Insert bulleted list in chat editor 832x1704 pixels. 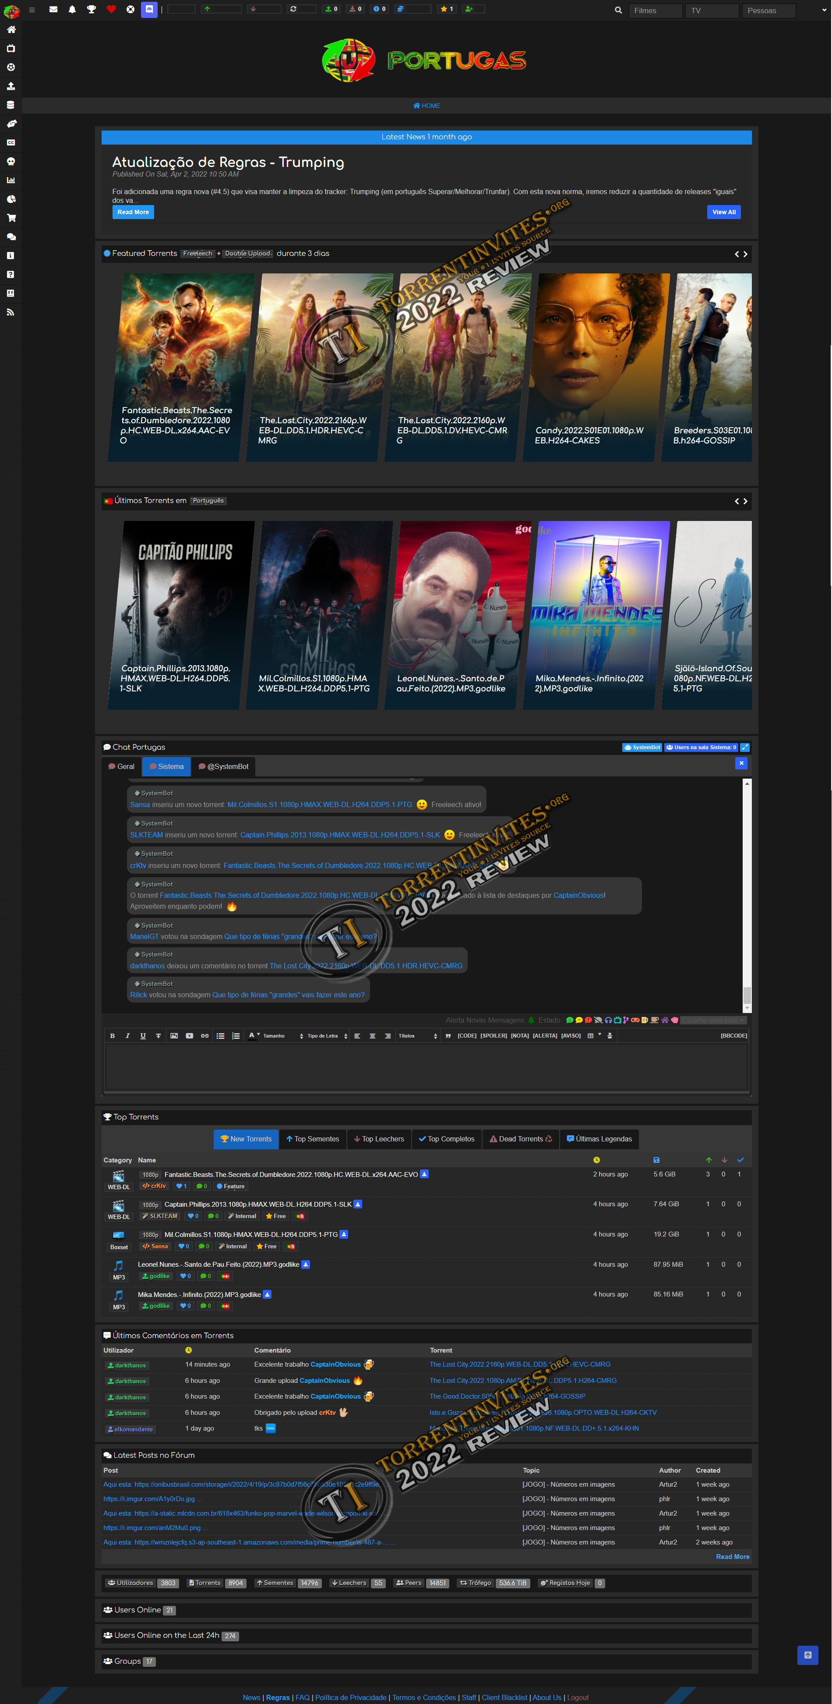coord(220,1036)
